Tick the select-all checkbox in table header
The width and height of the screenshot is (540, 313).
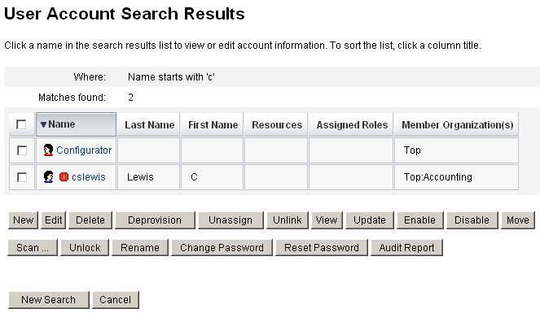pos(21,124)
